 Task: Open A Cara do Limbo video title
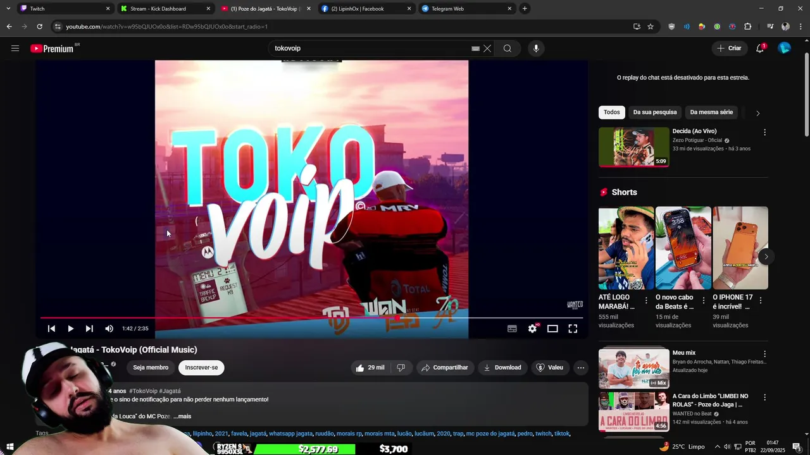(710, 400)
